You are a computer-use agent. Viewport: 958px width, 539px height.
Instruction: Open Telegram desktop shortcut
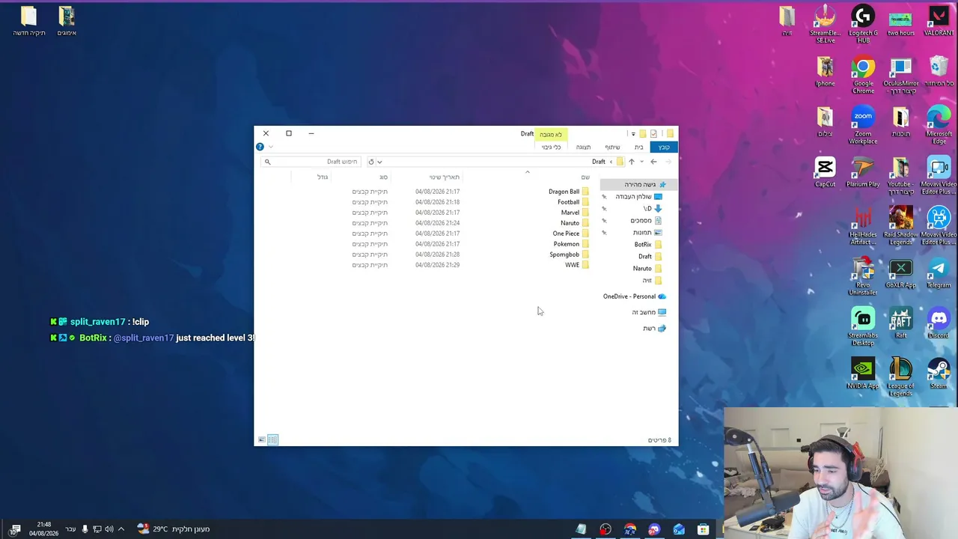click(939, 273)
